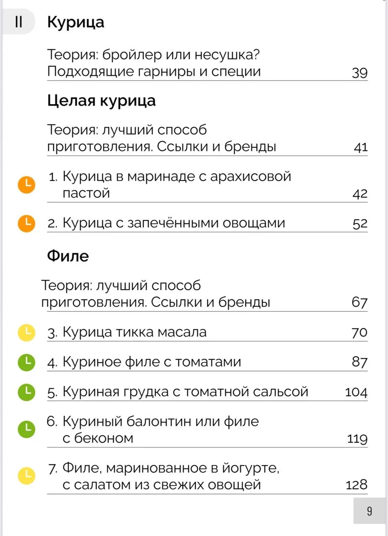The width and height of the screenshot is (388, 536).
Task: Open Курица в маринаде с арахисовой пастой
Action: 207,185
